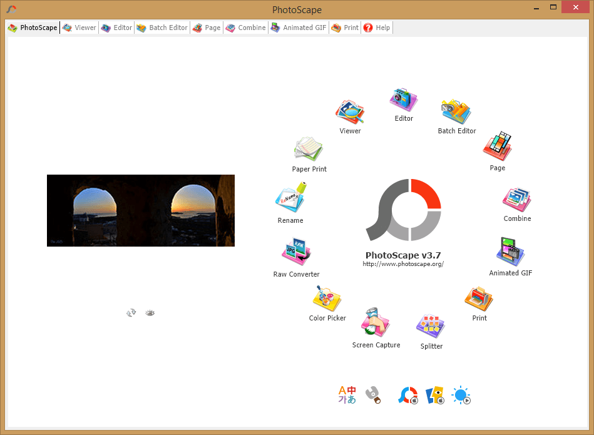This screenshot has height=435, width=594.
Task: Maximize the PhotoScape window
Action: [x=553, y=8]
